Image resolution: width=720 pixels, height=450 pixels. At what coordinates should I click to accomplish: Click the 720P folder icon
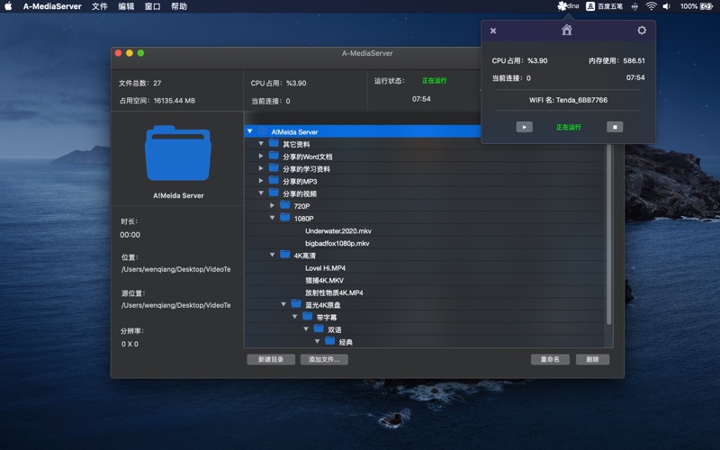(x=285, y=205)
